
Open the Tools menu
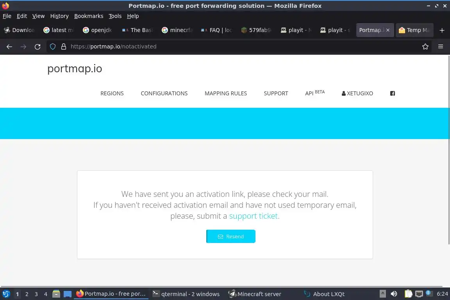(x=115, y=16)
